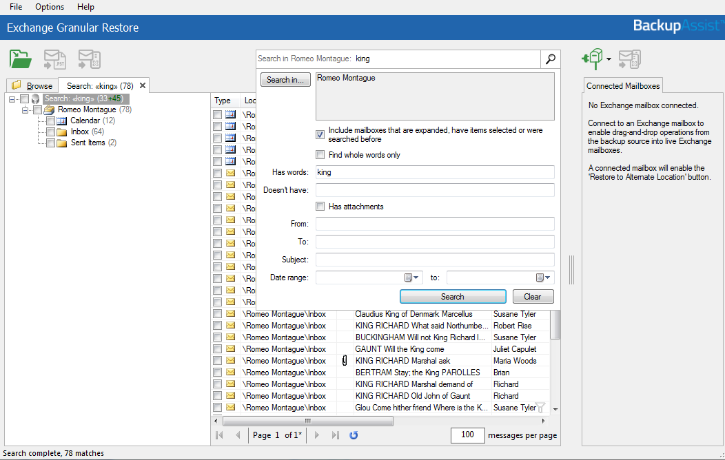Open date range end calendar dropdown

(543, 278)
